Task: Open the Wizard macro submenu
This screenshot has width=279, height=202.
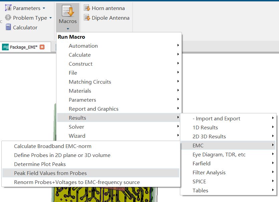Action: 119,136
